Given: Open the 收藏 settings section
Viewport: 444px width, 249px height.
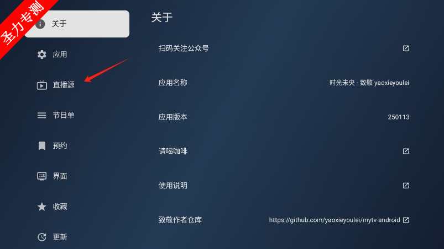Looking at the screenshot, I should pyautogui.click(x=77, y=207).
